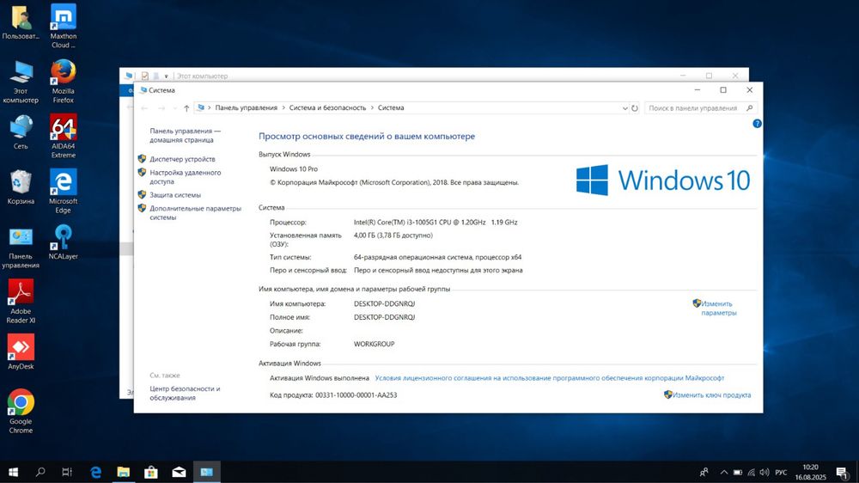Click the computer name DESKTOP-DDGNRQJ value
Viewport: 859px width, 483px height.
(384, 303)
